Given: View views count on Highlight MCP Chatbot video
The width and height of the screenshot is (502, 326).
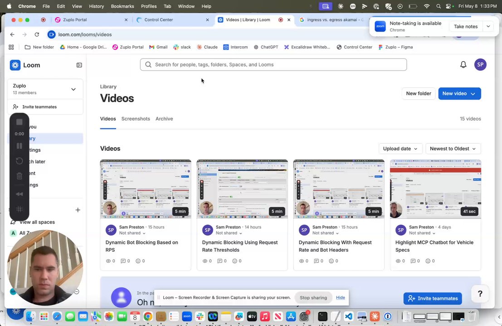Looking at the screenshot, I should tap(400, 261).
